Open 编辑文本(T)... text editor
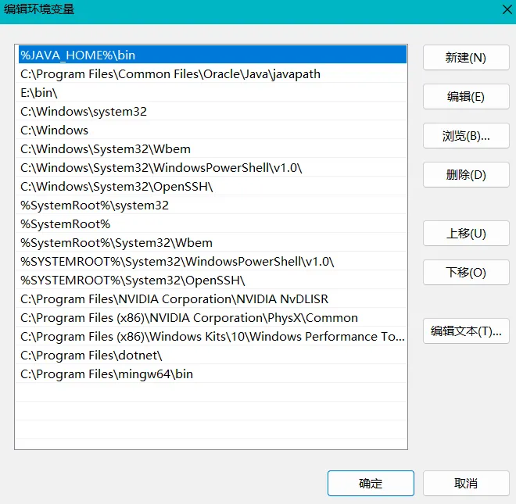Screen dimensions: 516x504 [466, 331]
